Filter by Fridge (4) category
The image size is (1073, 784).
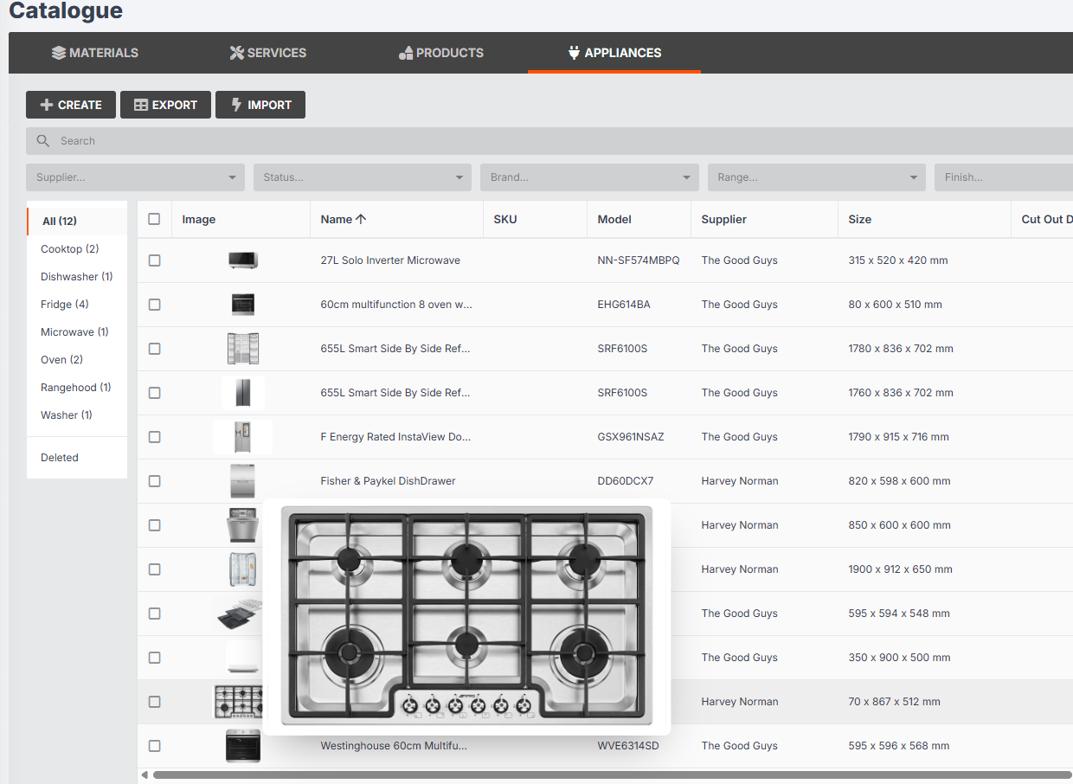65,305
